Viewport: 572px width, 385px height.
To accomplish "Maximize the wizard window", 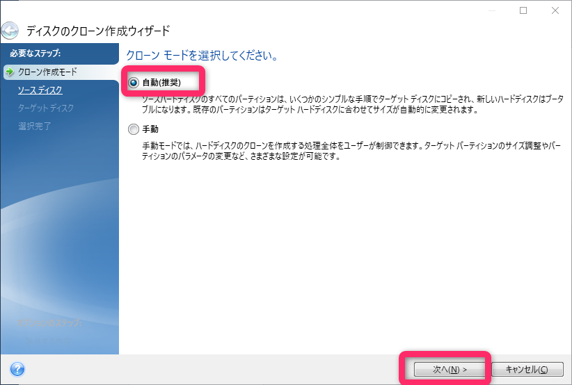I will (523, 10).
